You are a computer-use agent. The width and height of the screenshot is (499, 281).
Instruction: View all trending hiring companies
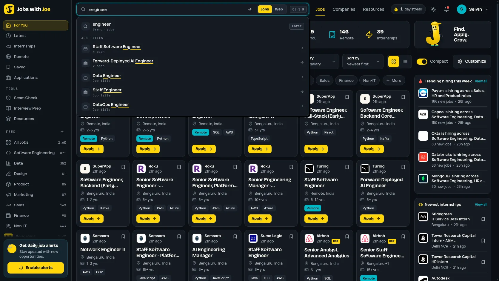481,81
